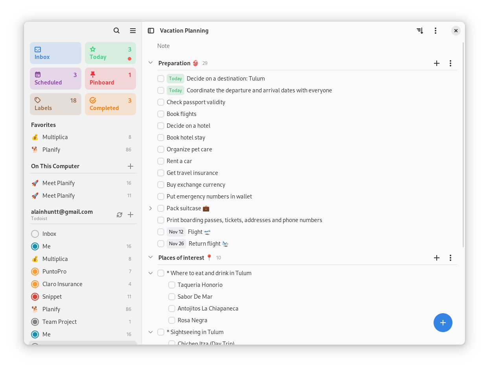Expand the 'Pack suitcase' subtasks arrow
Image resolution: width=489 pixels, height=371 pixels.
click(151, 208)
